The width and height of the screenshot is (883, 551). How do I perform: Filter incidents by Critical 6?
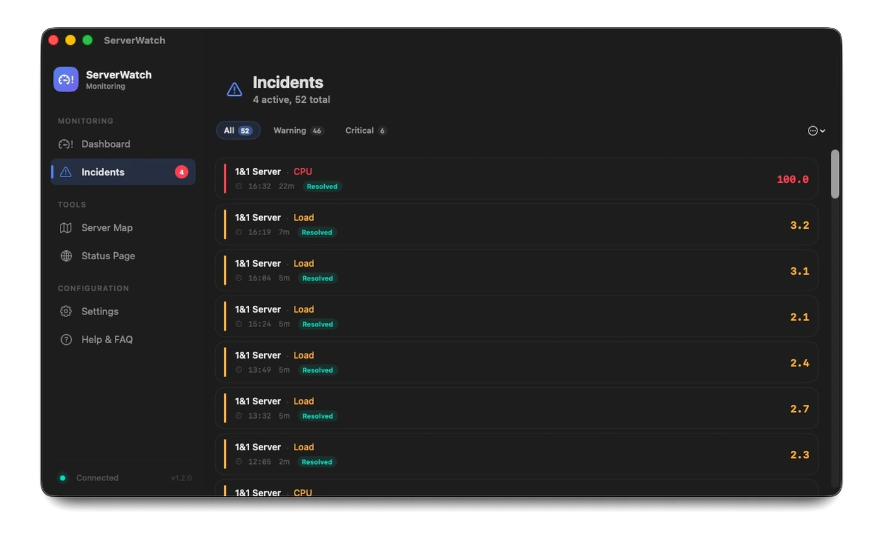pyautogui.click(x=365, y=130)
